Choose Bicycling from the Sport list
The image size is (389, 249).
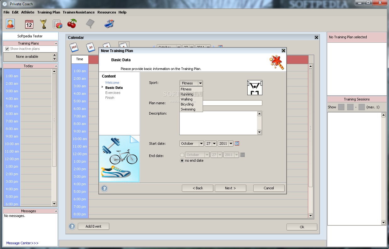[191, 104]
